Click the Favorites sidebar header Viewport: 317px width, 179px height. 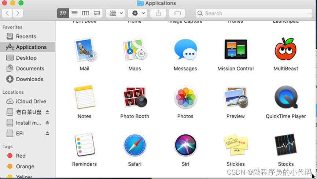(12, 27)
